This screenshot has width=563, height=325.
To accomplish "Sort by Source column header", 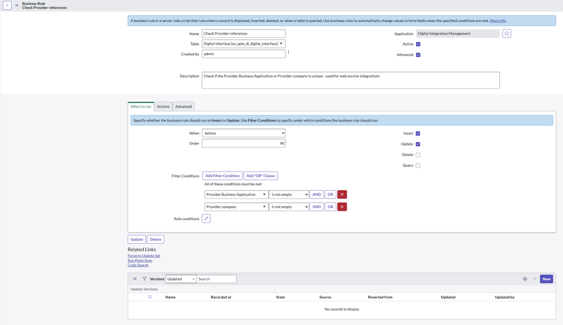I will tap(325, 297).
